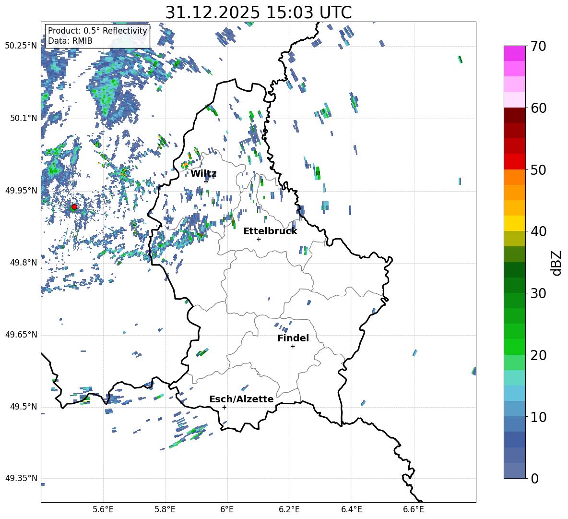Click the 5.6°E longitude label
Viewport: 568px width, 519px height.
[103, 510]
